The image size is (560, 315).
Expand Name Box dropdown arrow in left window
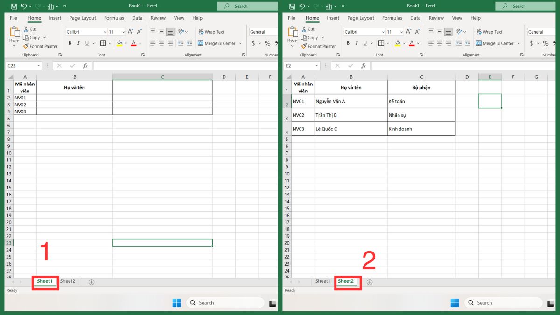click(38, 66)
